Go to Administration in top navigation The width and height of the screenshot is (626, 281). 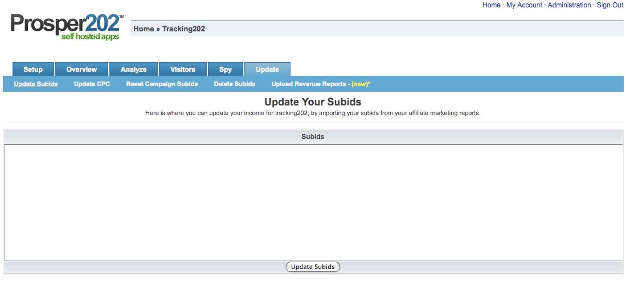[x=569, y=5]
